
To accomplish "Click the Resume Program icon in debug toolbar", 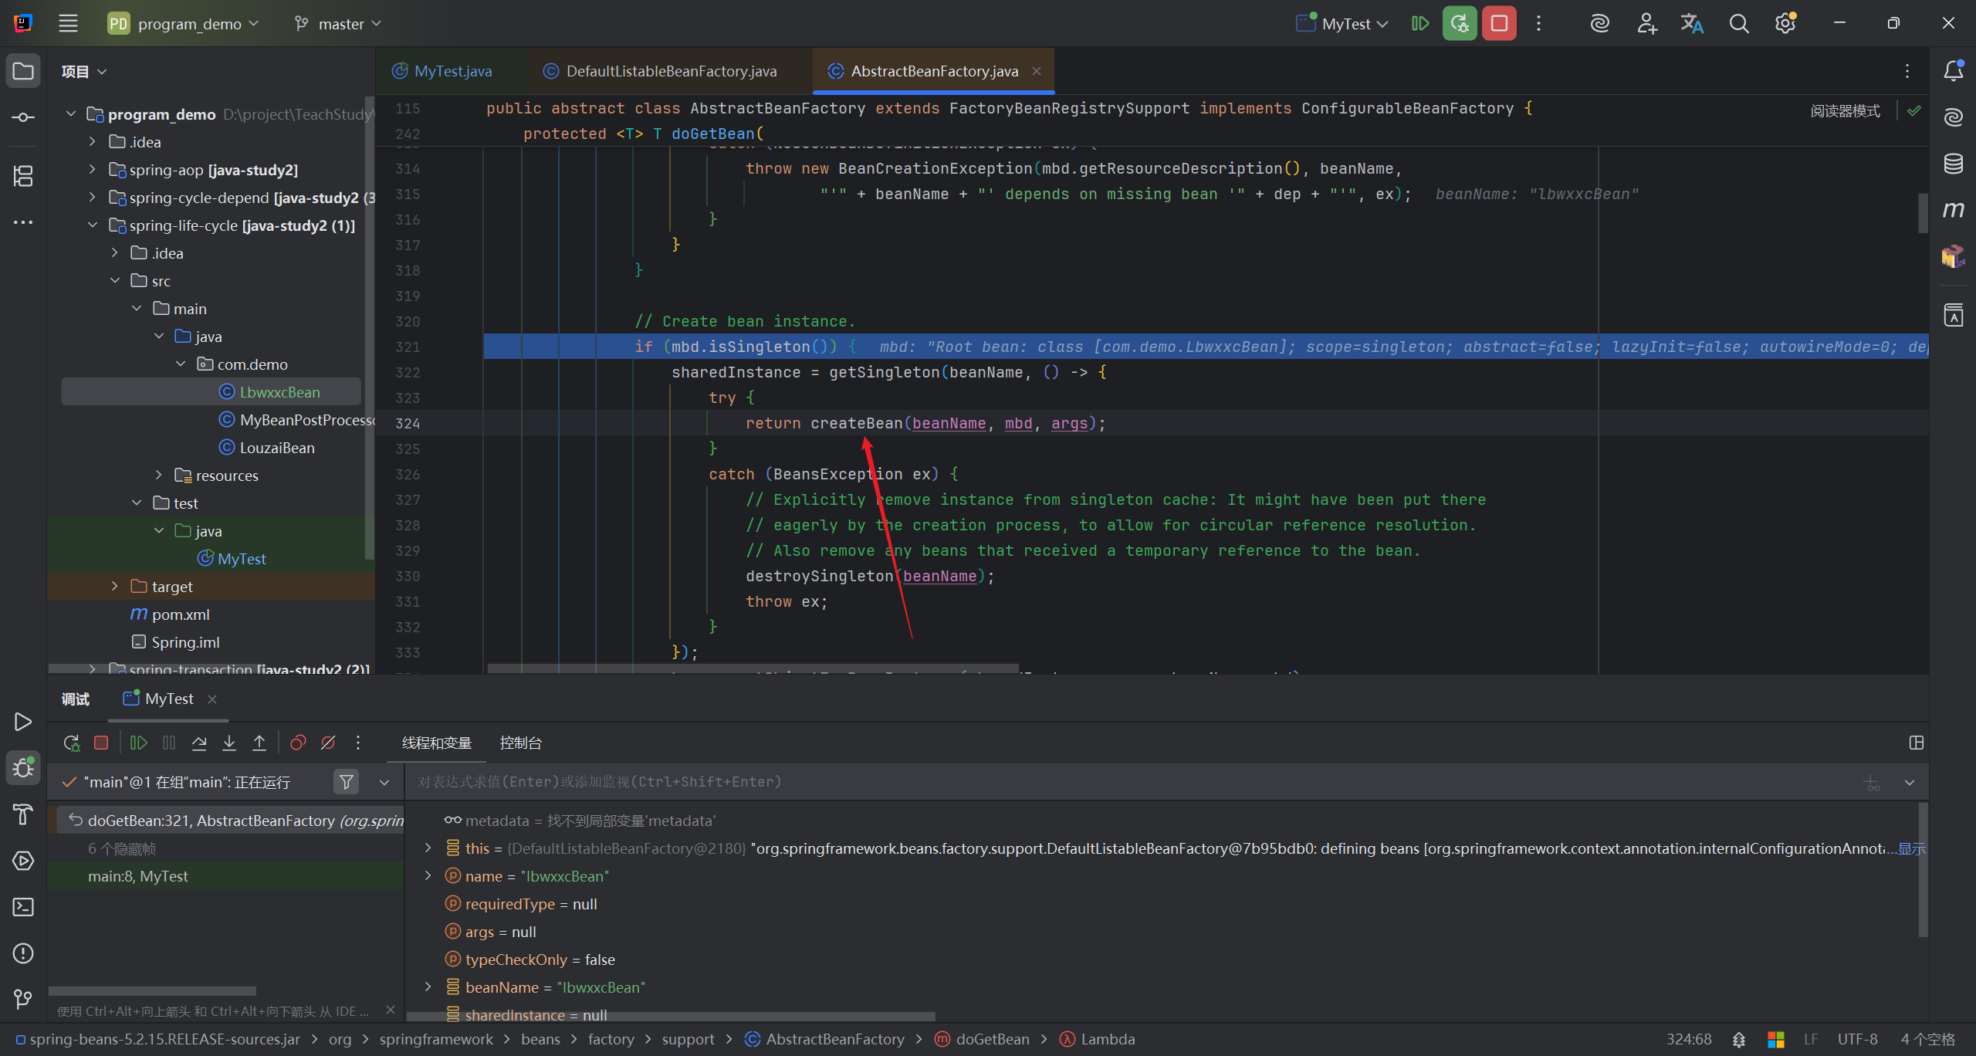I will coord(139,743).
